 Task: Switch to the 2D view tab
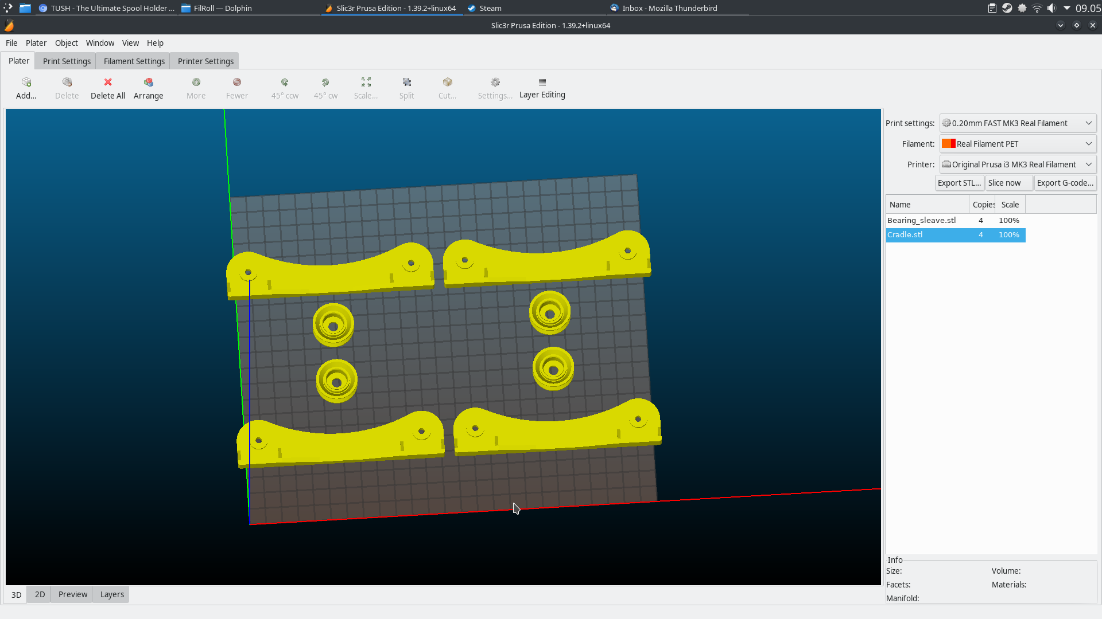click(40, 594)
